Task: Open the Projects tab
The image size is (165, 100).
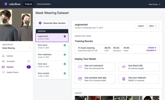Action: click(x=29, y=4)
